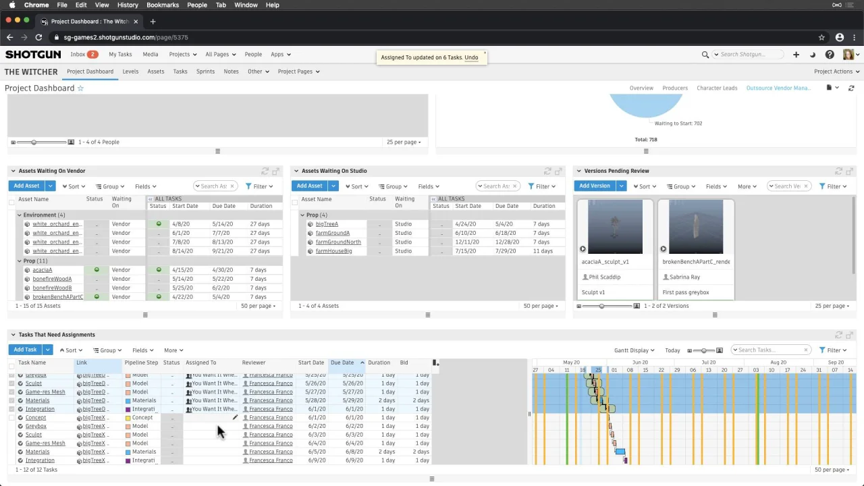Image resolution: width=864 pixels, height=486 pixels.
Task: Open the Sprints project tab
Action: (x=205, y=72)
